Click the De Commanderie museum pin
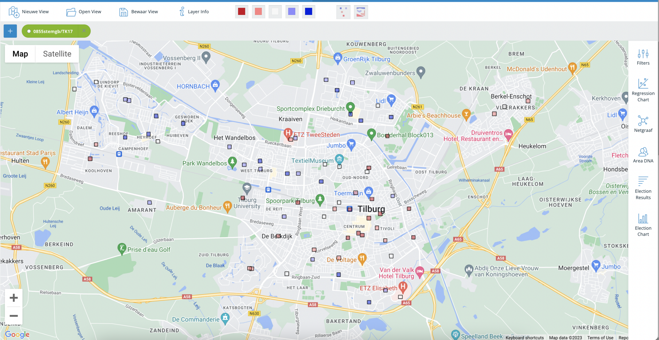 pyautogui.click(x=225, y=319)
